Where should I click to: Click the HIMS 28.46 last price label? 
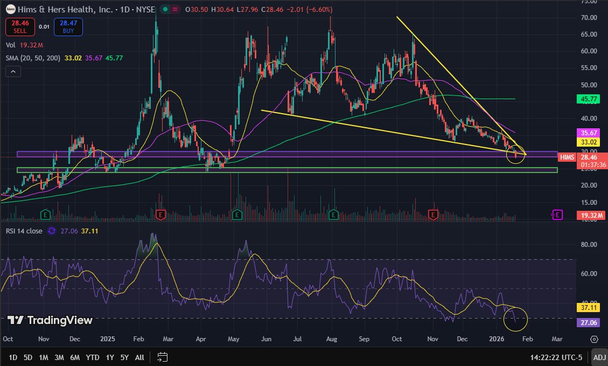point(582,157)
